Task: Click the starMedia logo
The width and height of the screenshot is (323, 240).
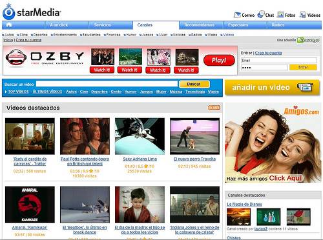Action: tap(32, 12)
